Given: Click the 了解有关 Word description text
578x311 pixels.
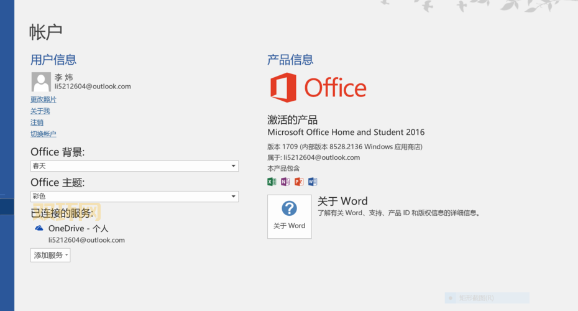Looking at the screenshot, I should click(x=399, y=213).
